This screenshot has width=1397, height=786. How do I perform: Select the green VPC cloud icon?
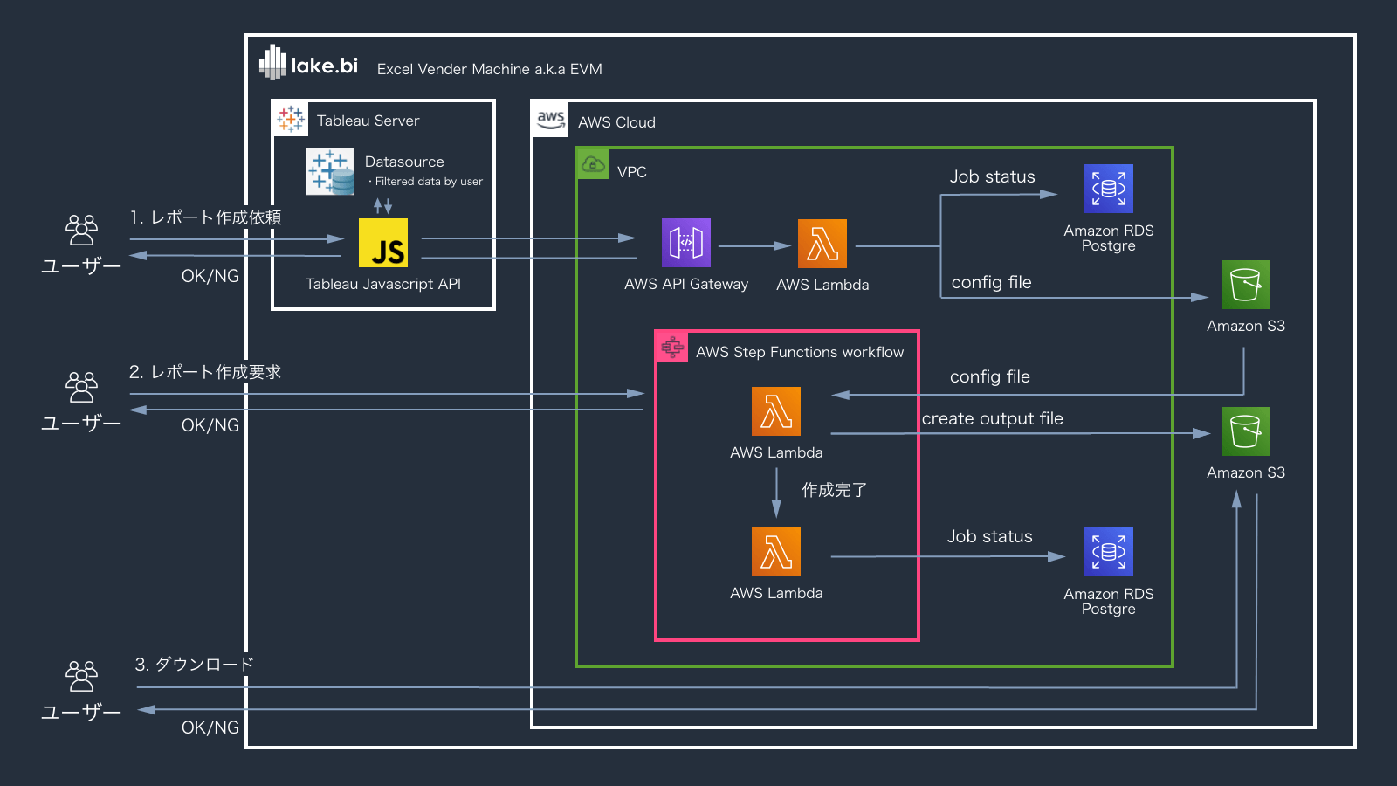tap(593, 164)
